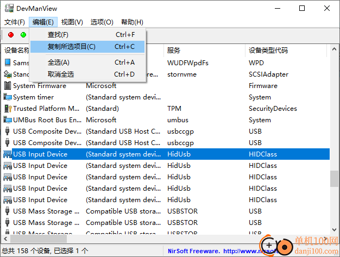340x257 pixels.
Task: Click the highlighted HIDClass type cell
Action: click(x=263, y=154)
